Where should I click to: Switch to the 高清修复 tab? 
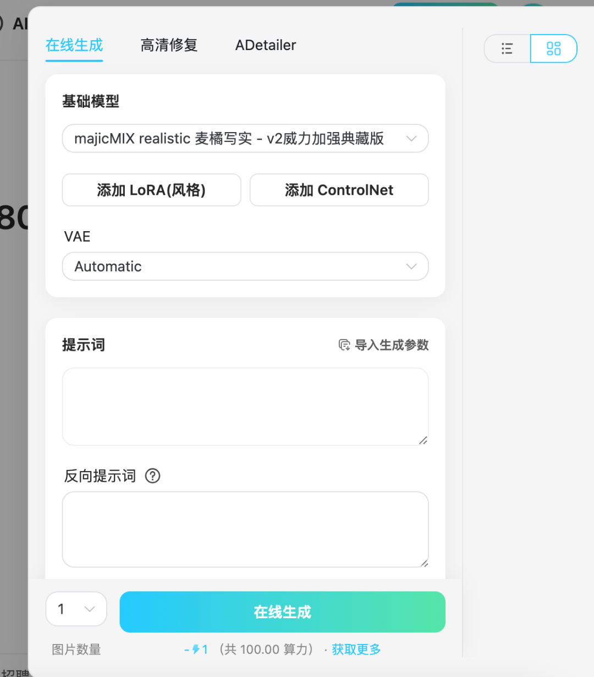pos(169,46)
